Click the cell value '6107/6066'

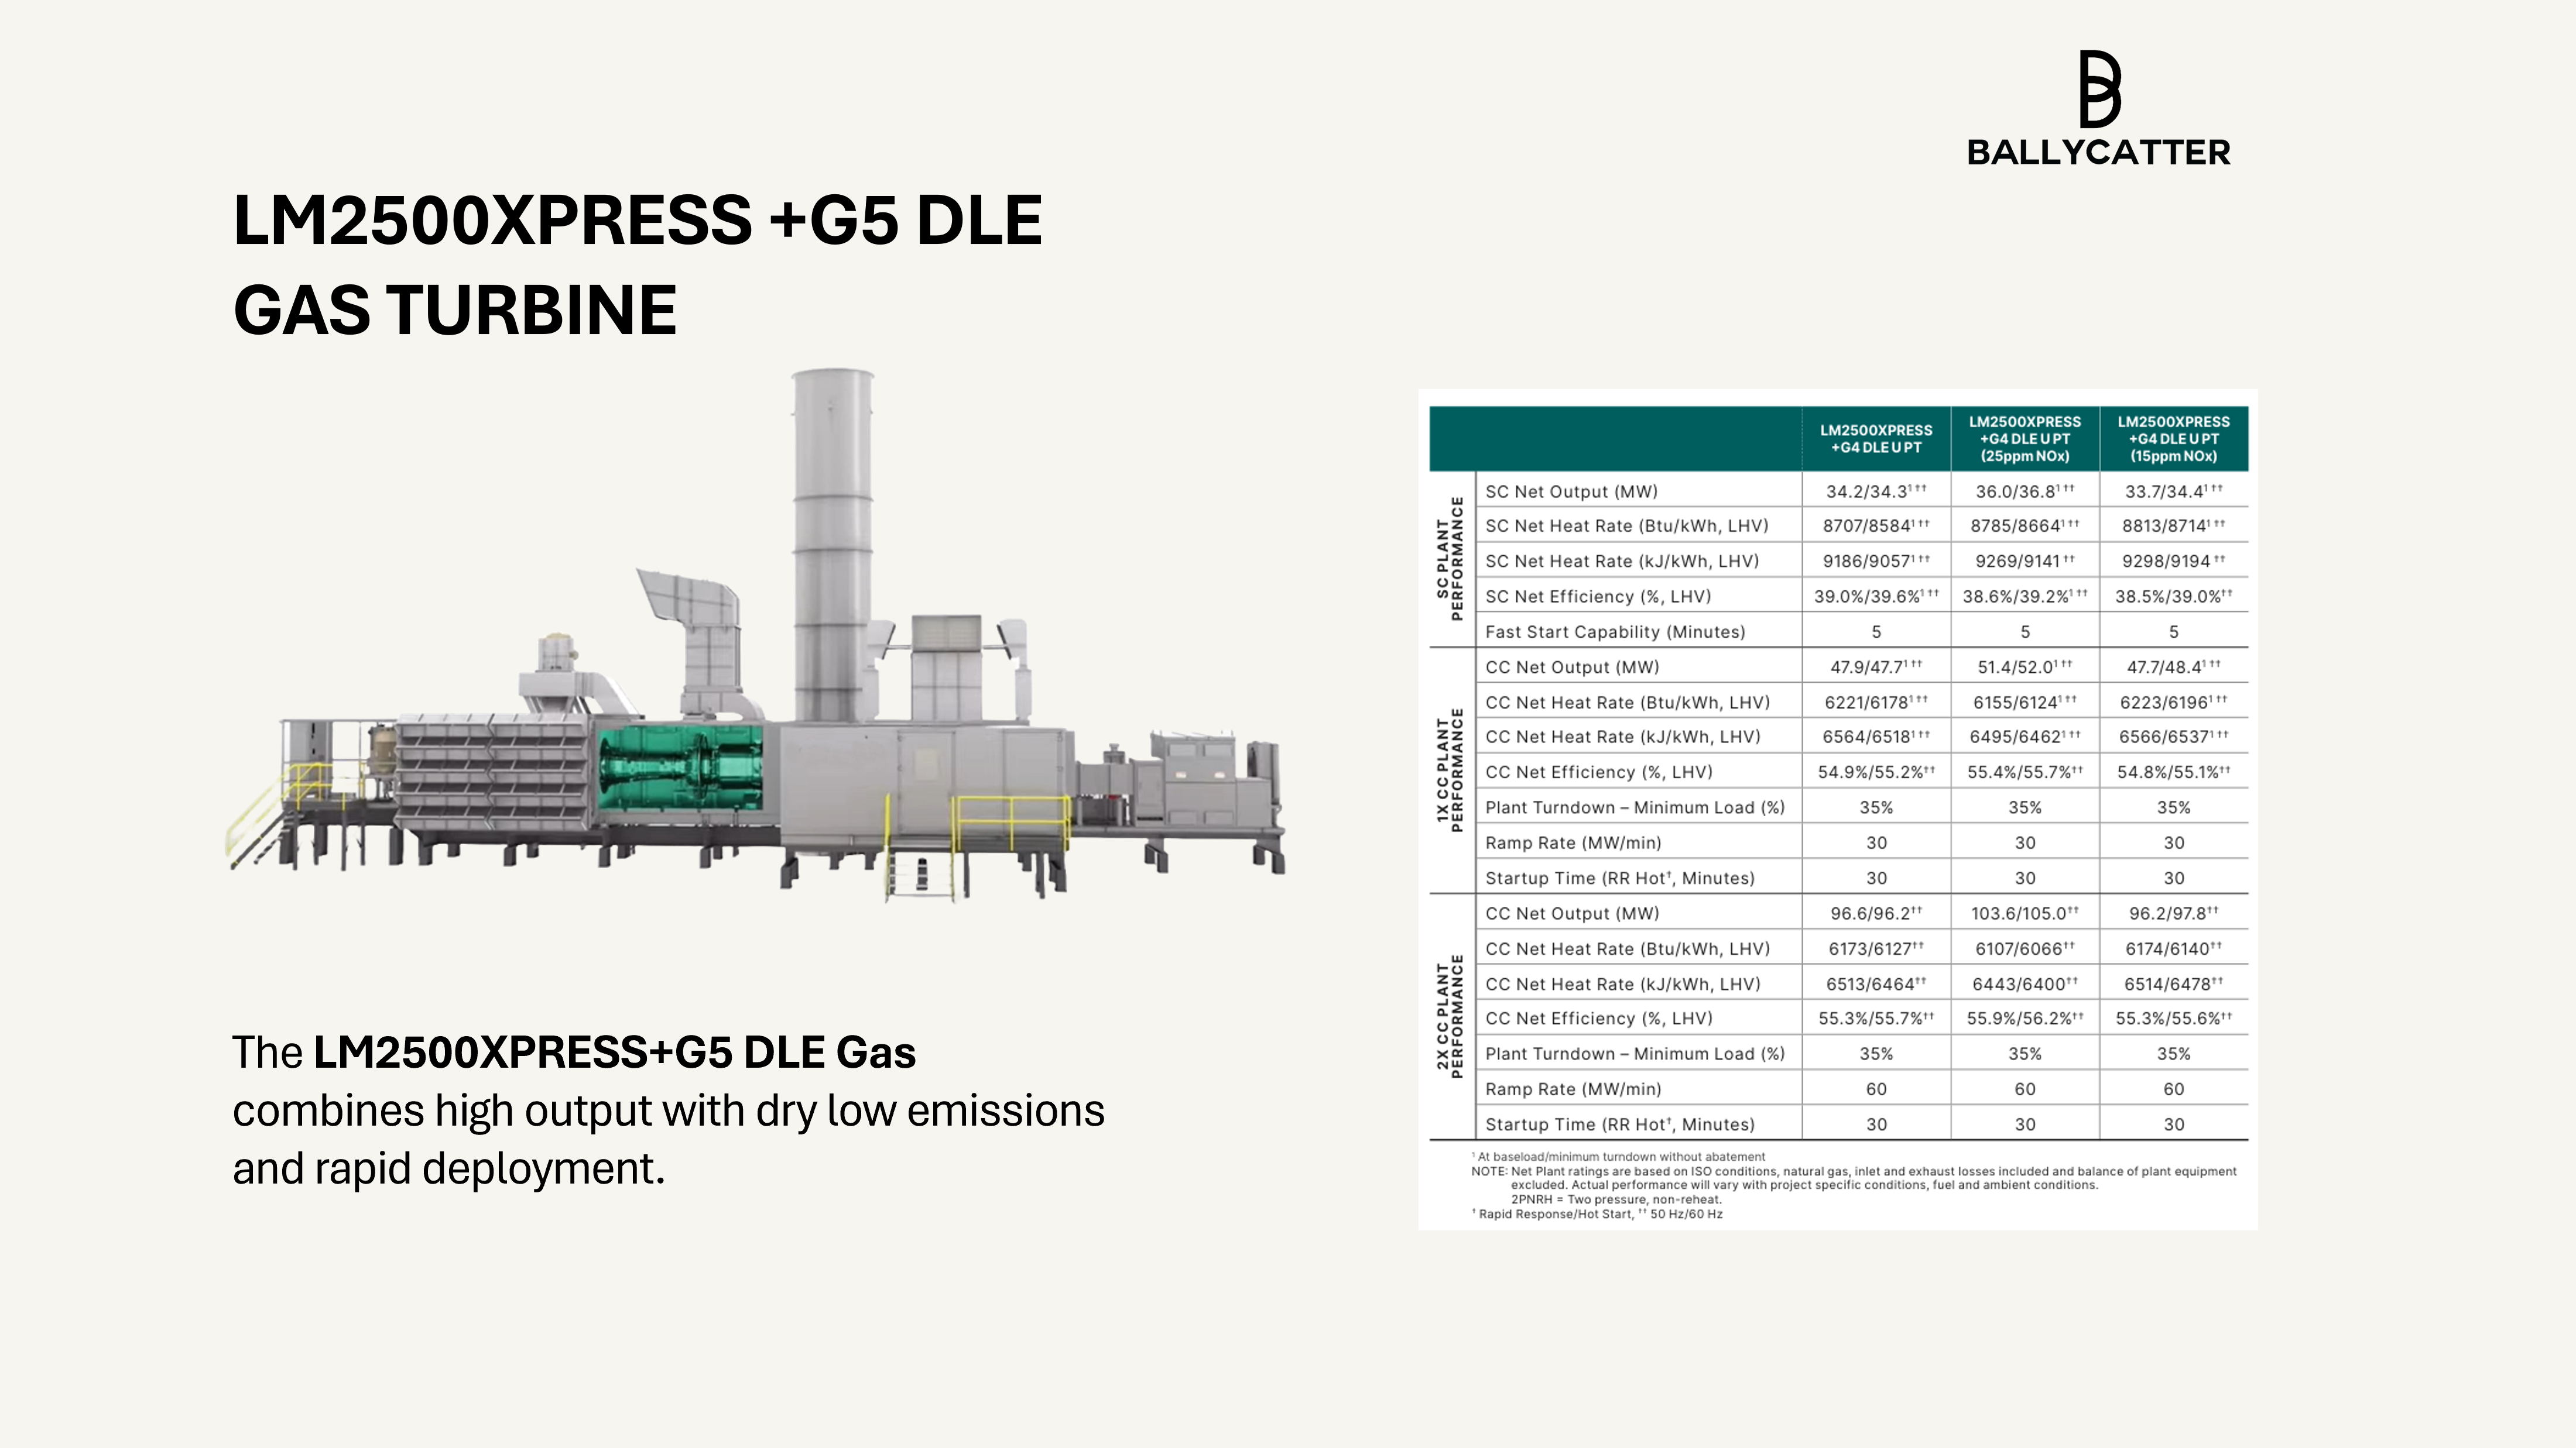2025,948
